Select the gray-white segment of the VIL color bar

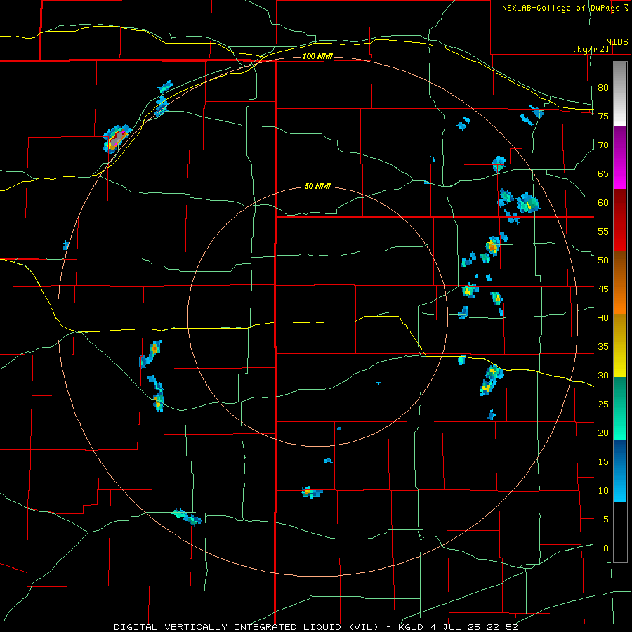click(x=620, y=94)
